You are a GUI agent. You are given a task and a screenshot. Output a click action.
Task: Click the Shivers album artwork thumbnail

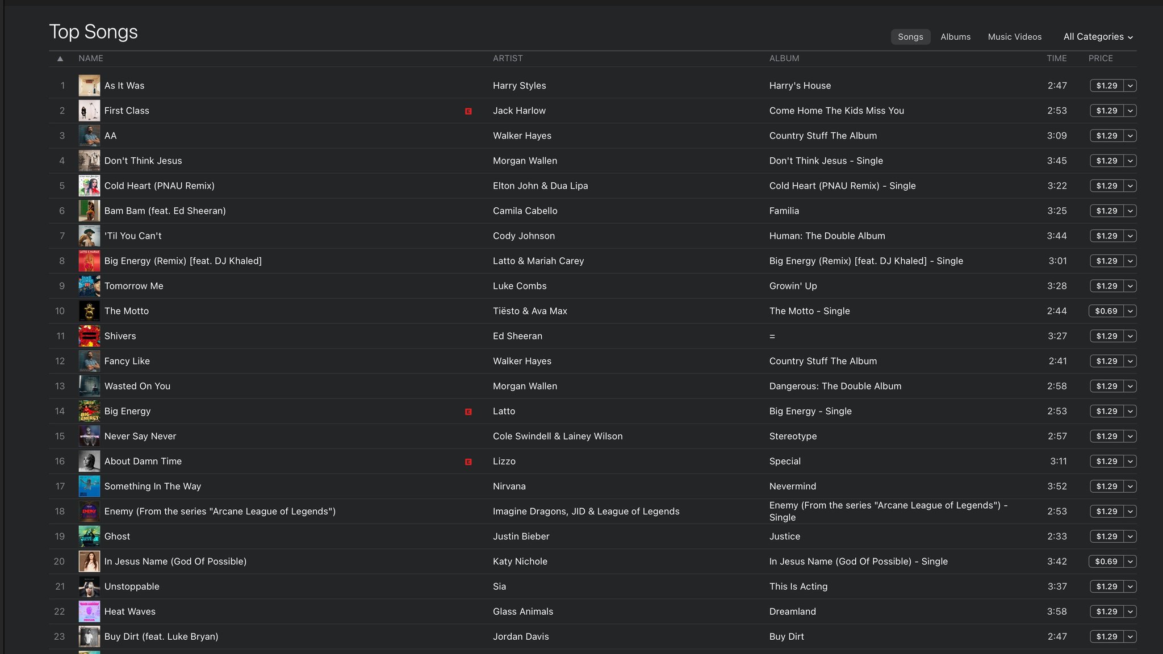(89, 336)
